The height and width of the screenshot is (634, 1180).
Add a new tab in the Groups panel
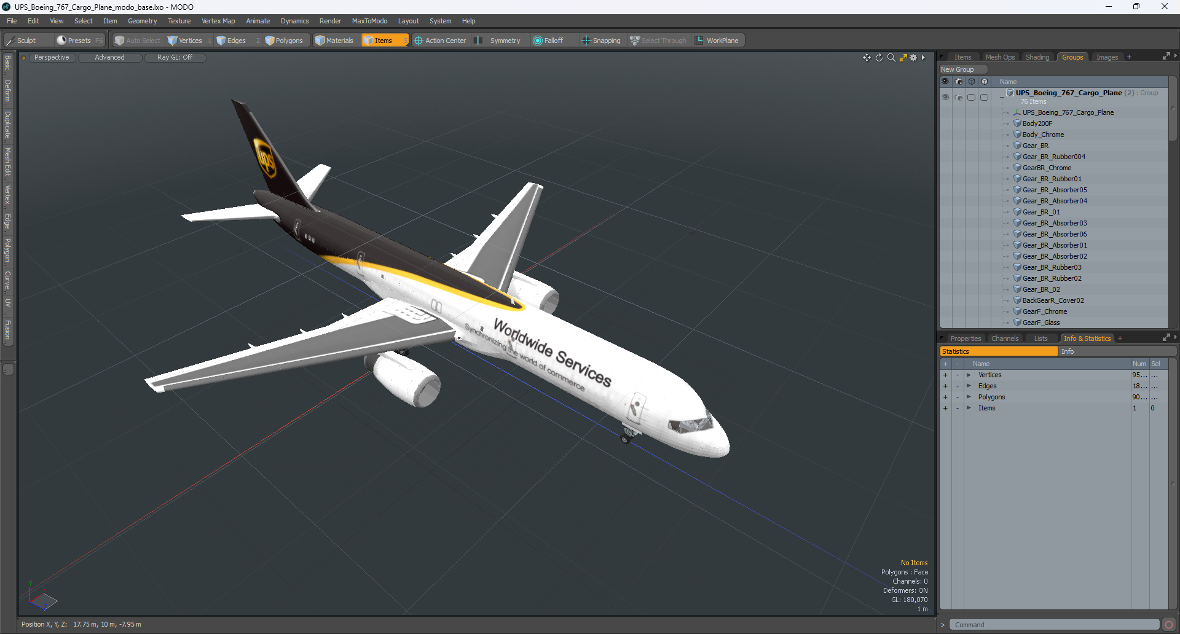click(x=1129, y=57)
